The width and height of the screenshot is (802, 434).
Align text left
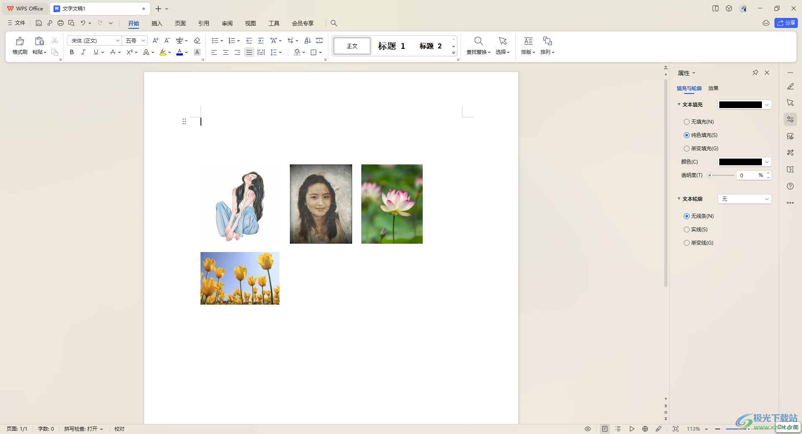pos(214,52)
